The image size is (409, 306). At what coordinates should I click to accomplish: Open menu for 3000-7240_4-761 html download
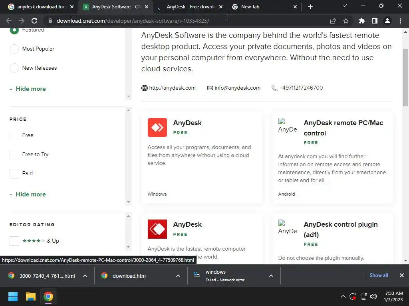click(x=85, y=276)
